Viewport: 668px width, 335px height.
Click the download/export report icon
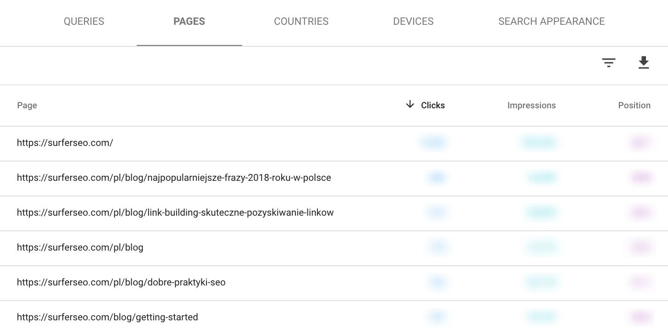coord(644,62)
